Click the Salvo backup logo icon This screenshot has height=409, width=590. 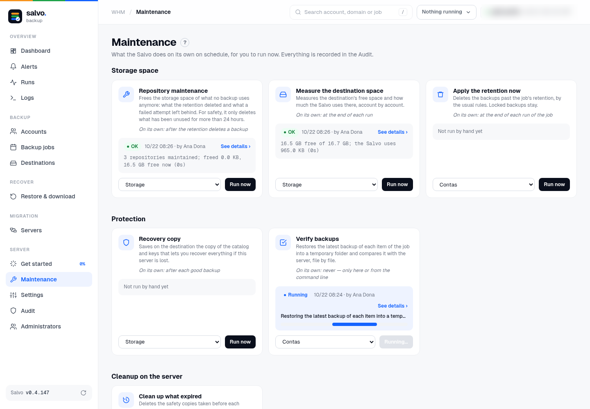coord(15,16)
